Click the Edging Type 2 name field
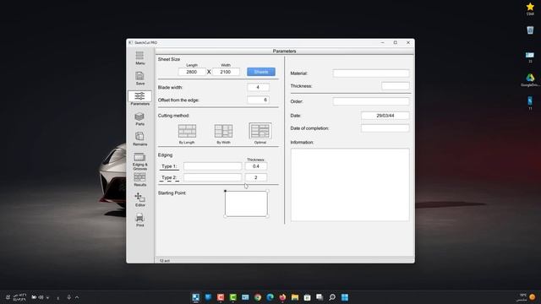 212,177
